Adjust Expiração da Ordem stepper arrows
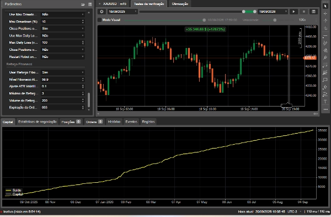Viewport: 331px width, 217px height. coord(83,108)
